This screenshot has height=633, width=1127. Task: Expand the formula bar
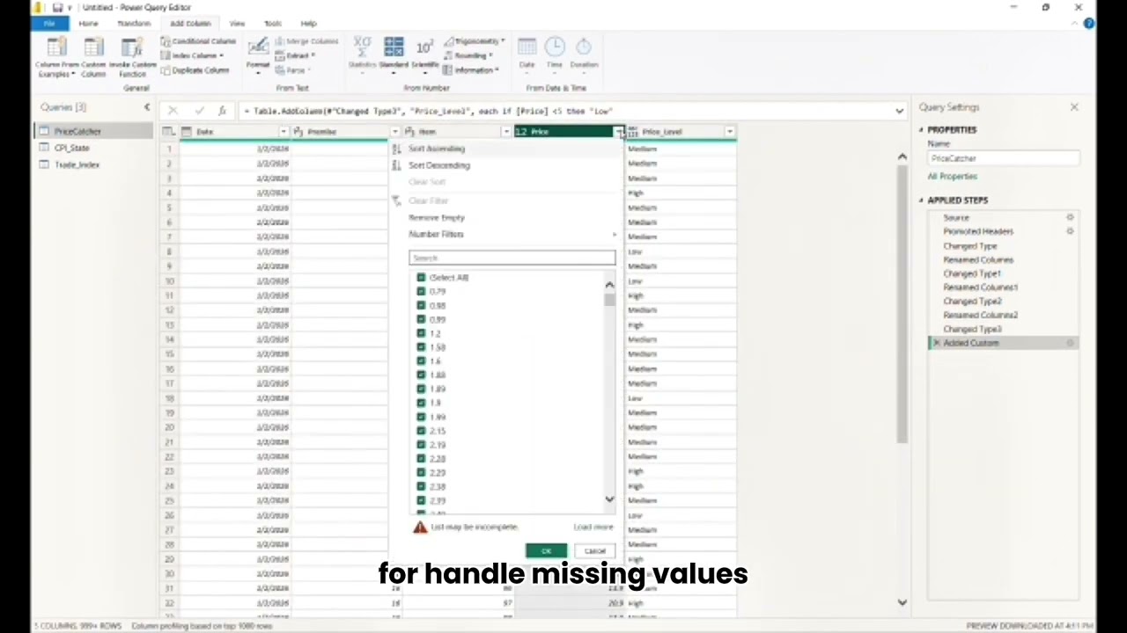pyautogui.click(x=899, y=112)
